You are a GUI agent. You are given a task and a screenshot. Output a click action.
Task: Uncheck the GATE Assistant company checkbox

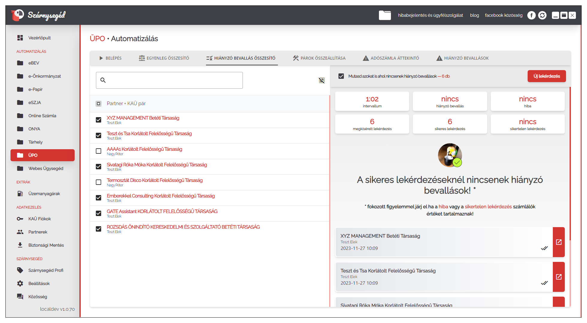pos(98,213)
